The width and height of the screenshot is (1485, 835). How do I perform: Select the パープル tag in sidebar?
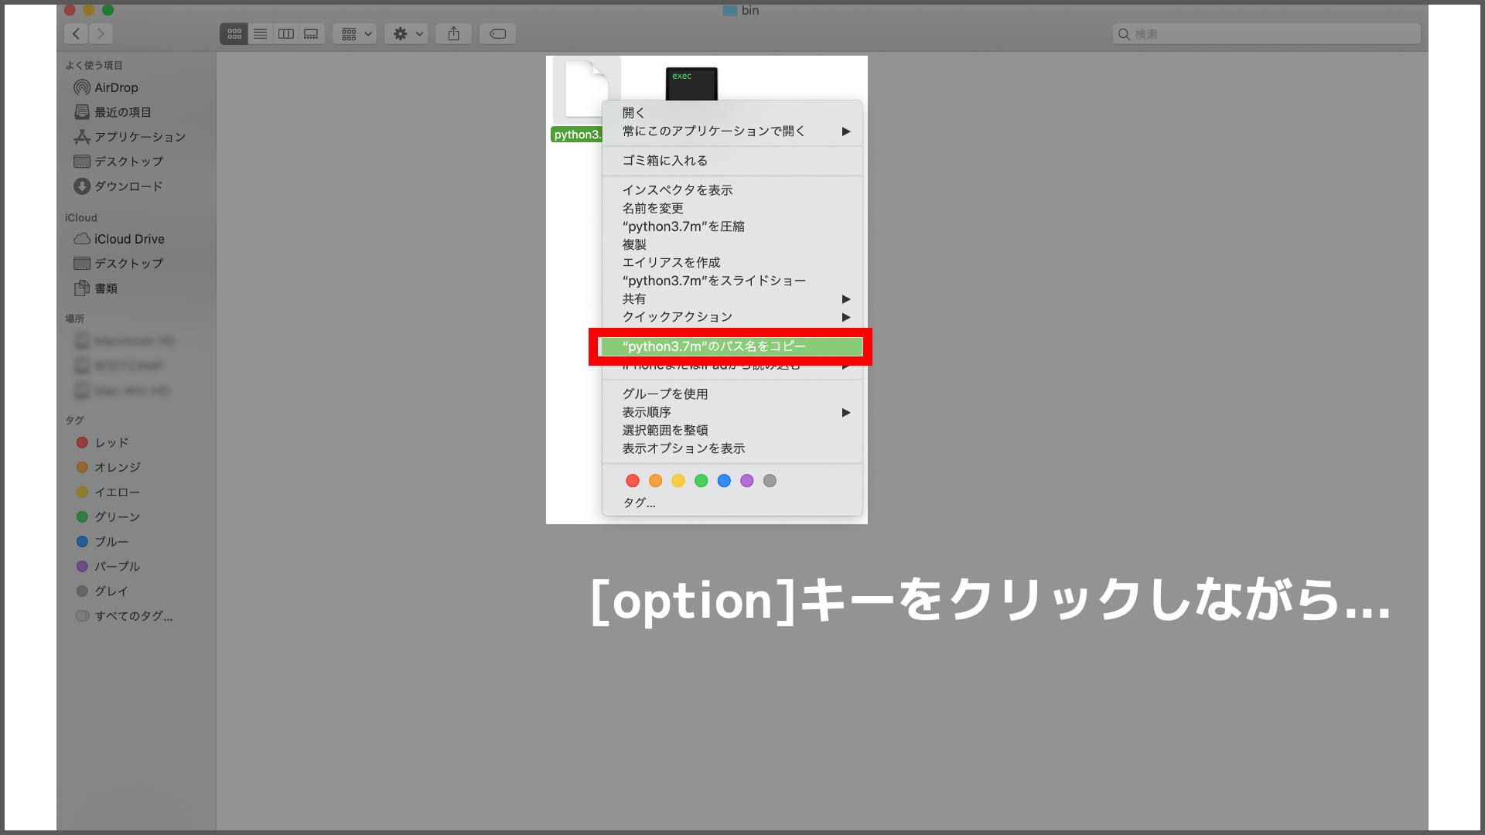108,566
